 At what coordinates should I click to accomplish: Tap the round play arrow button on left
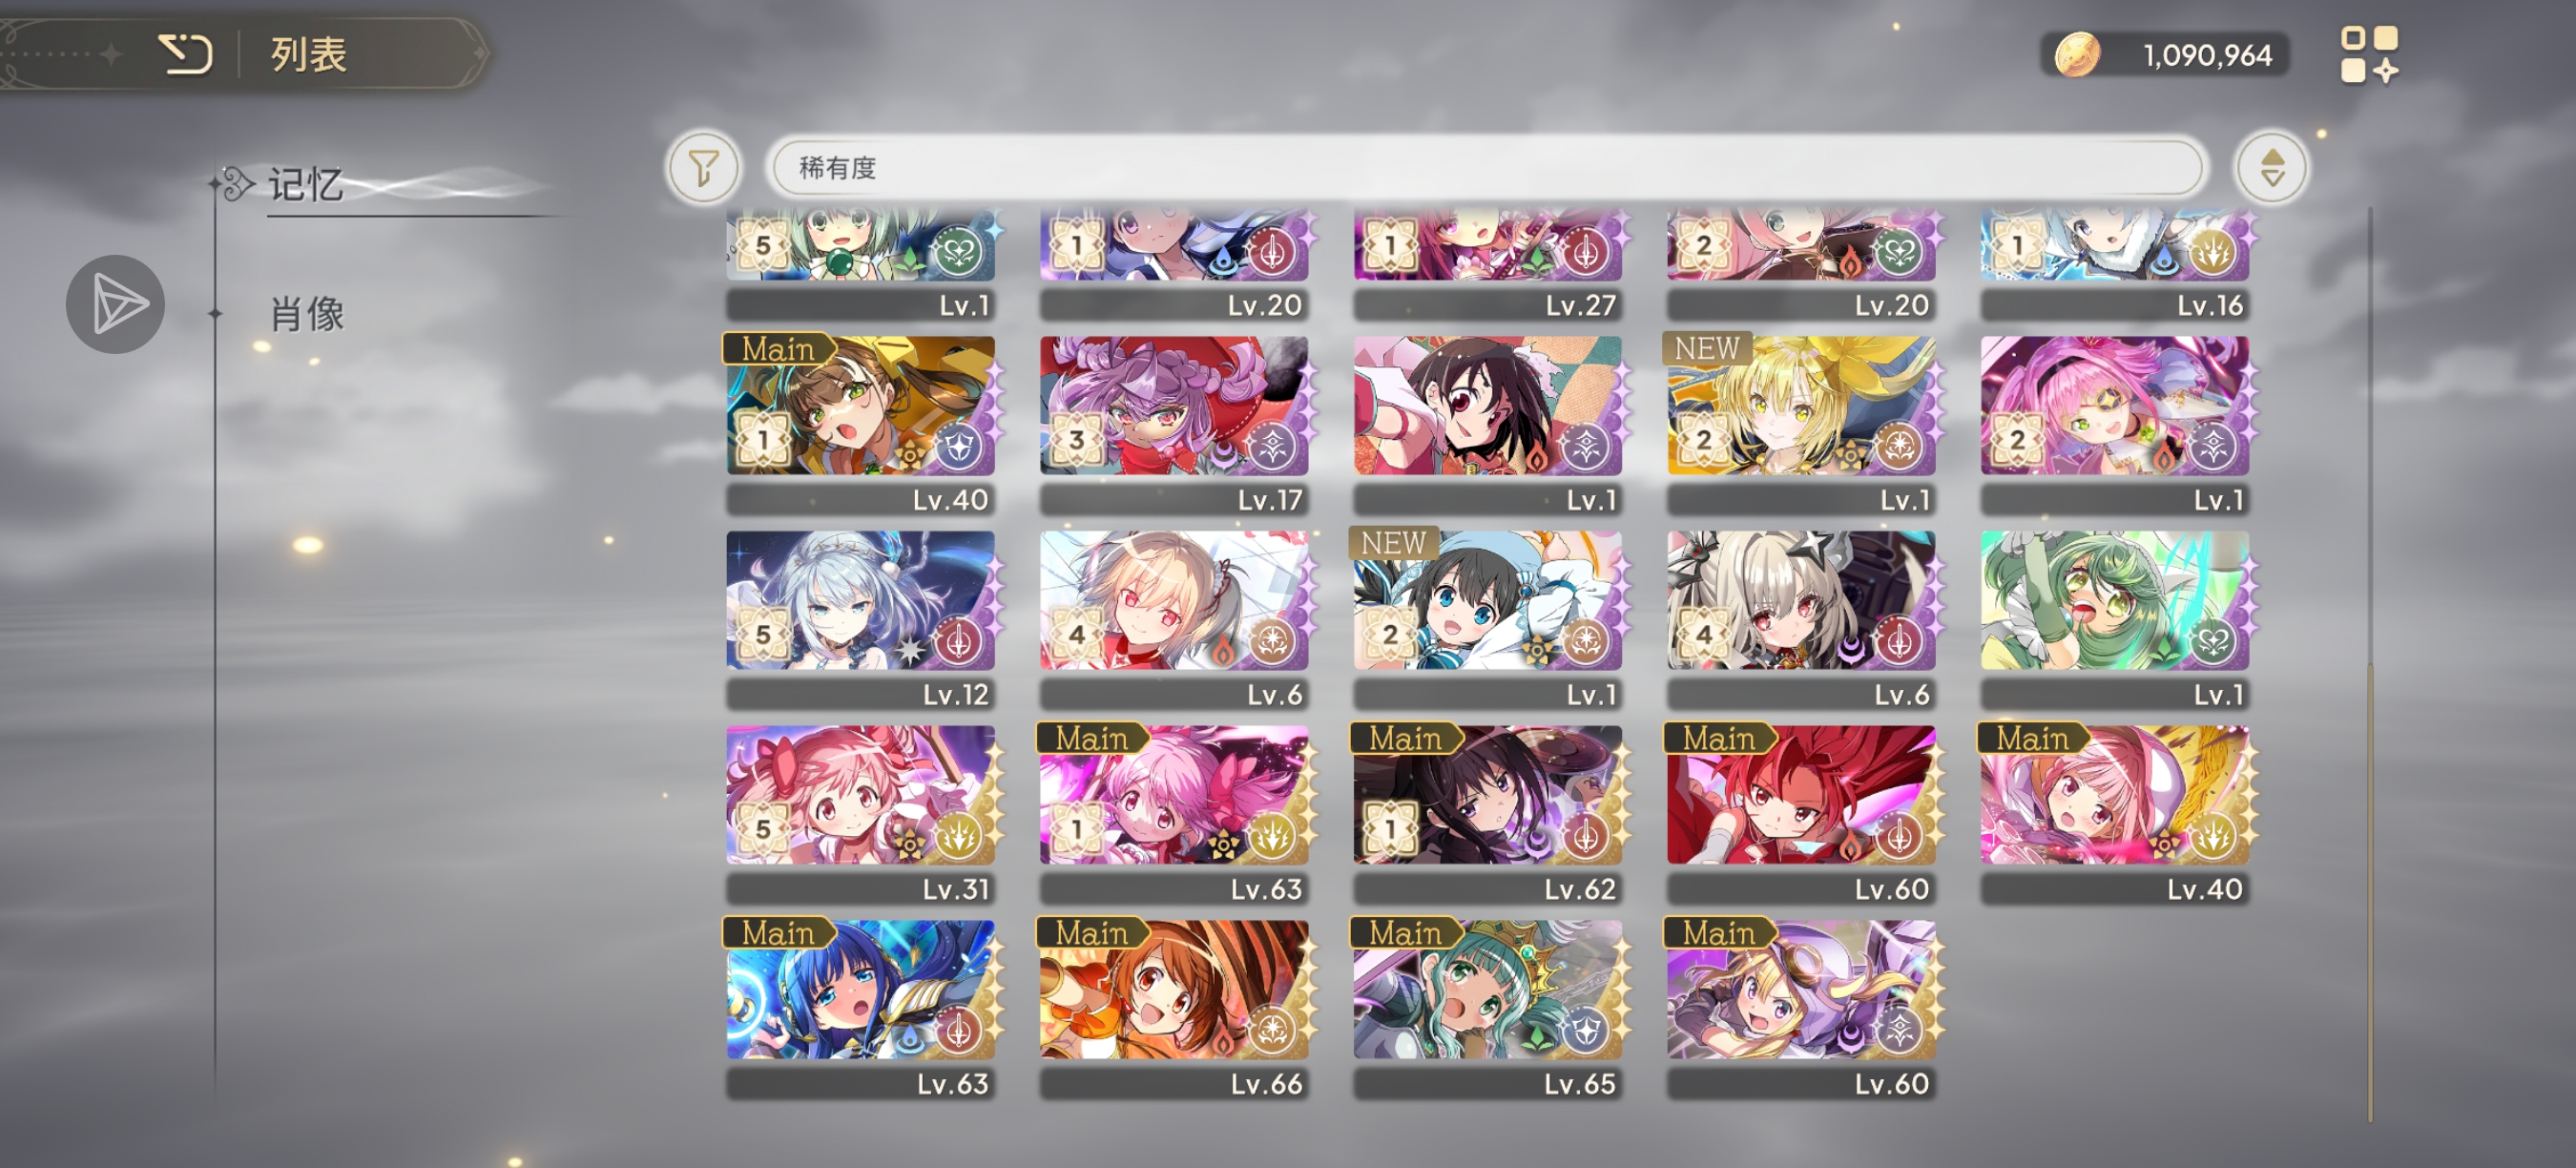pos(115,304)
